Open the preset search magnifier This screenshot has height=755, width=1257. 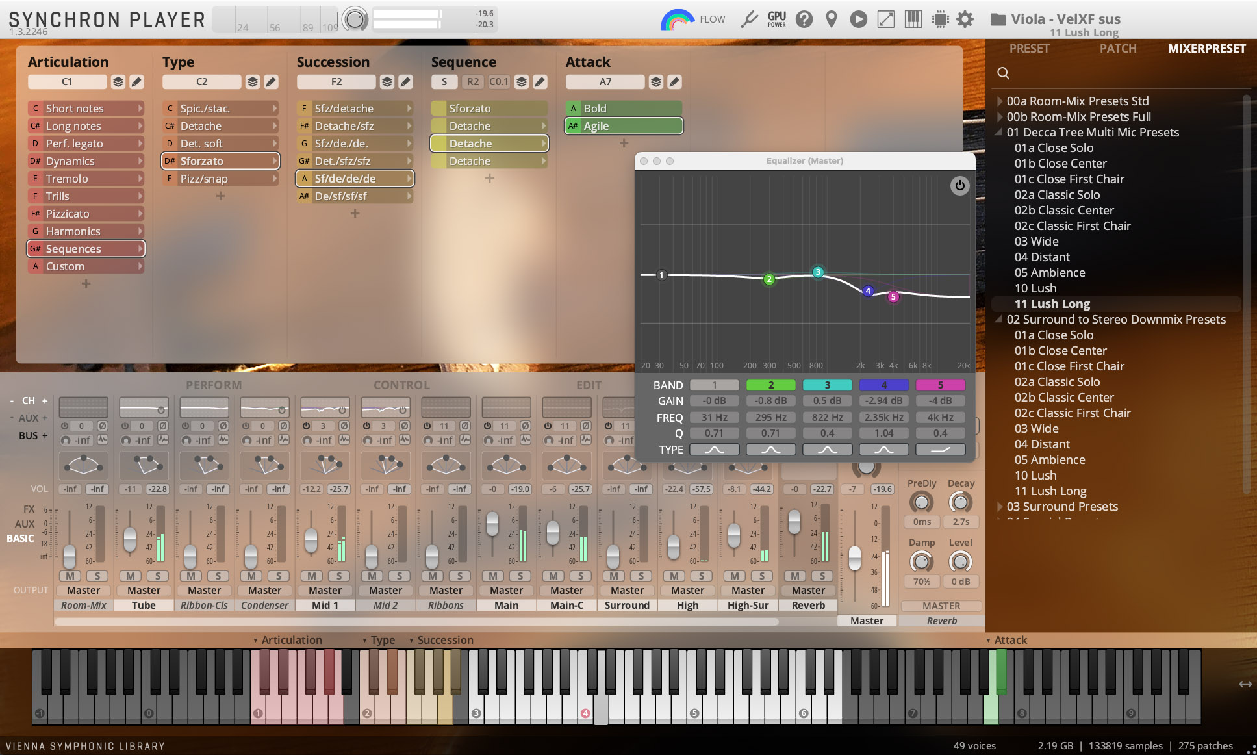point(1003,73)
